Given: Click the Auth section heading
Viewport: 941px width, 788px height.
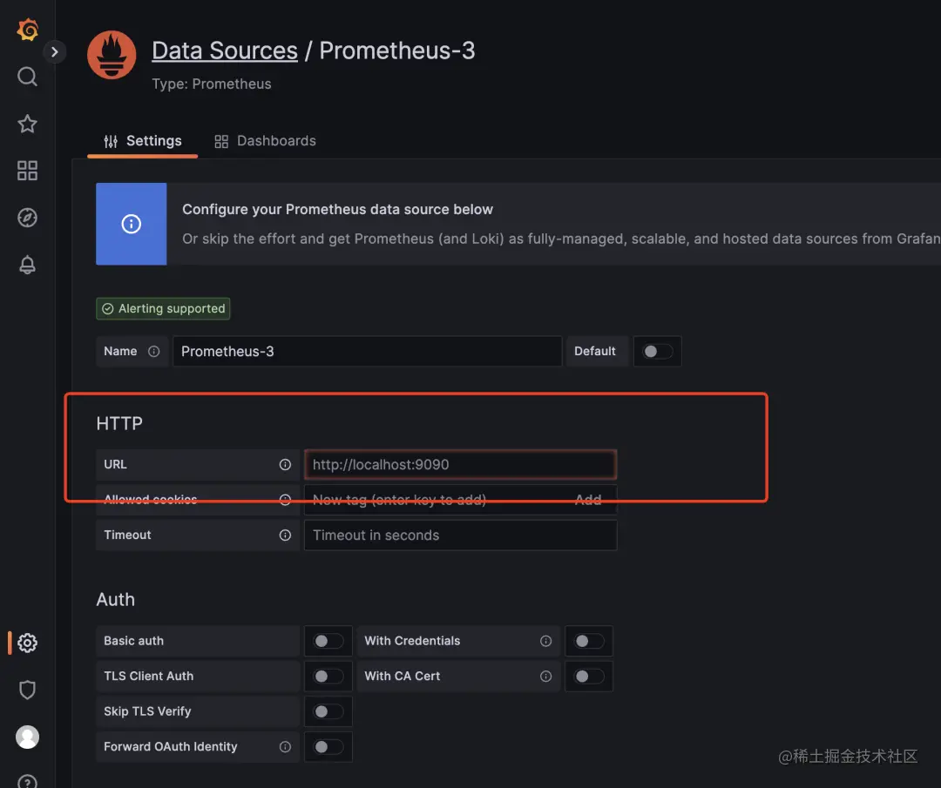Looking at the screenshot, I should [116, 600].
